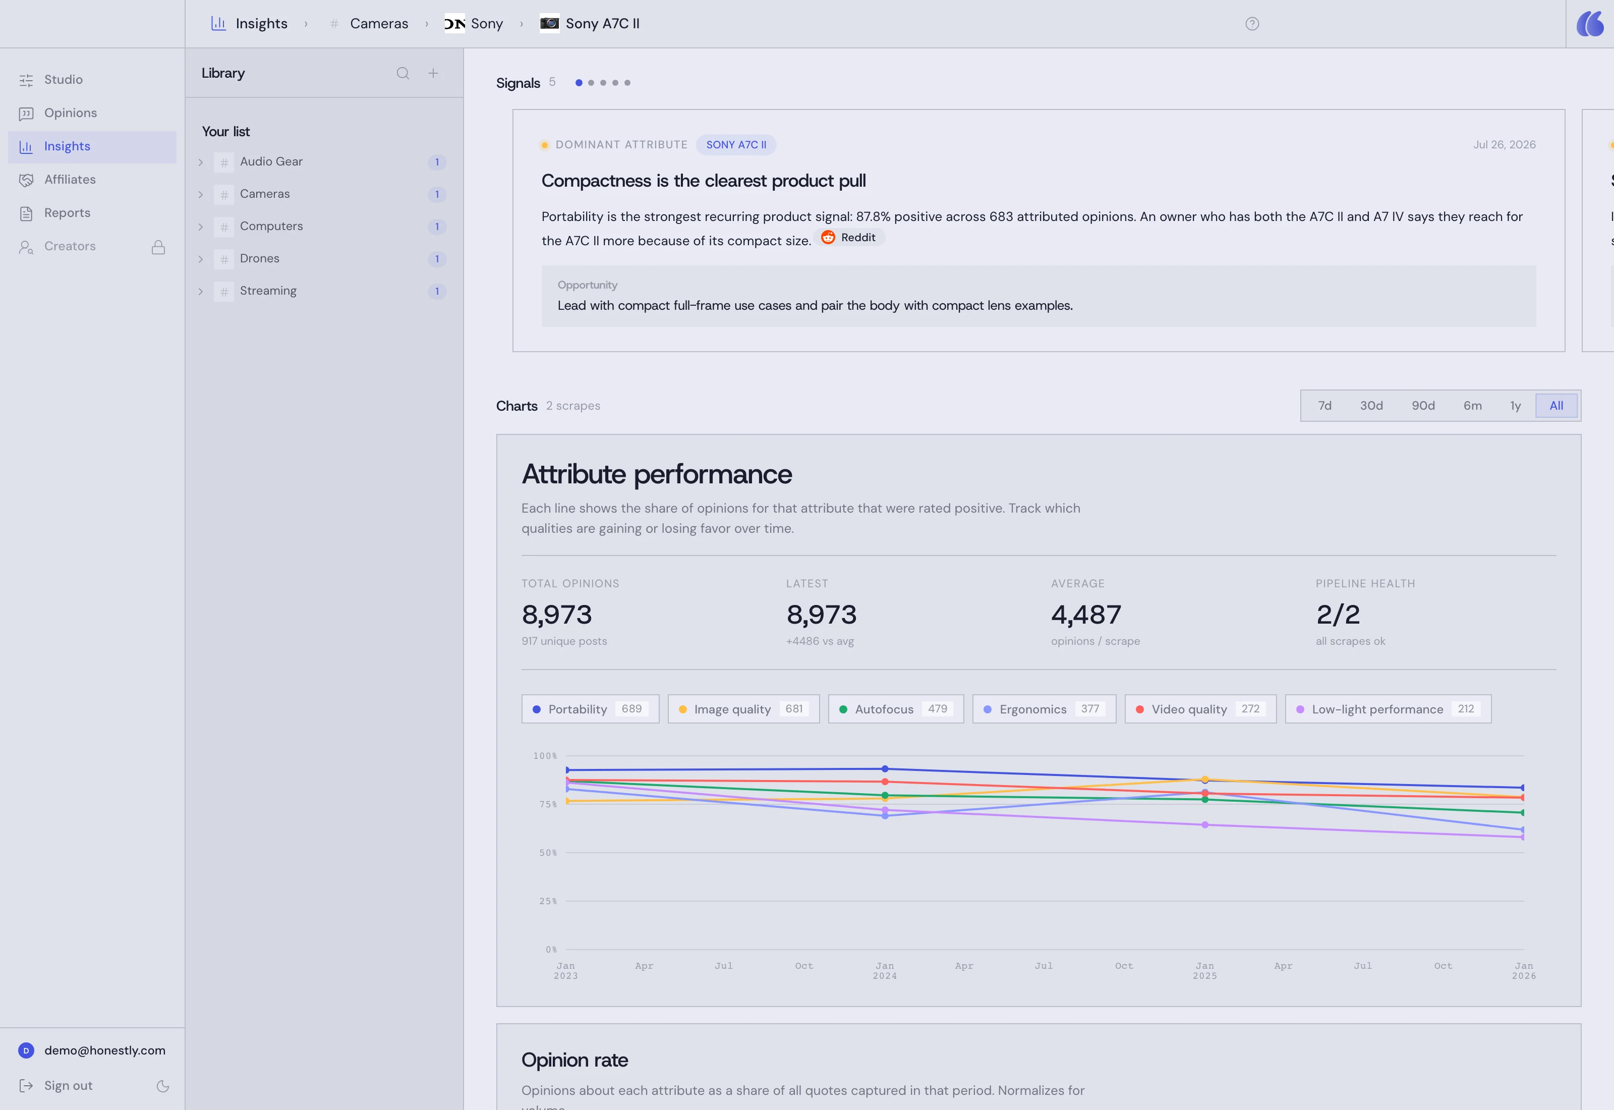Click the Sign out link
1614x1110 pixels.
[x=68, y=1086]
